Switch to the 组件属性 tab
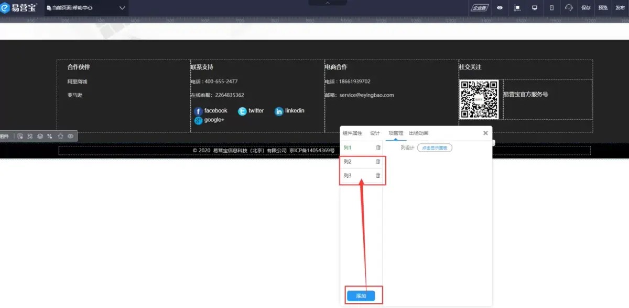The width and height of the screenshot is (629, 308). 352,133
